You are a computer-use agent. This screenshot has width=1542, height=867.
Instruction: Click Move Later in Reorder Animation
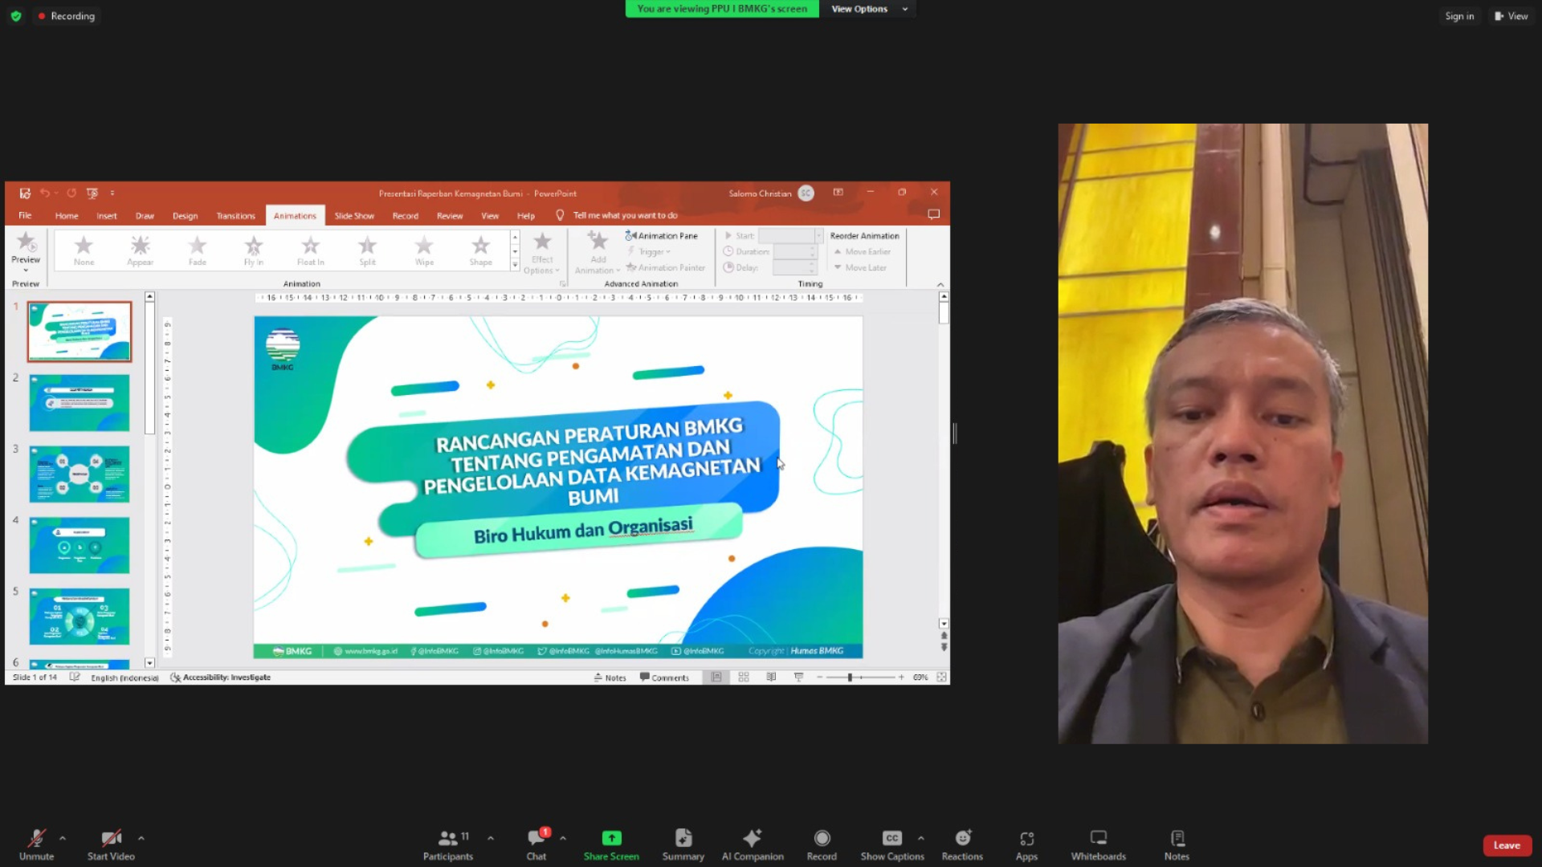point(860,267)
